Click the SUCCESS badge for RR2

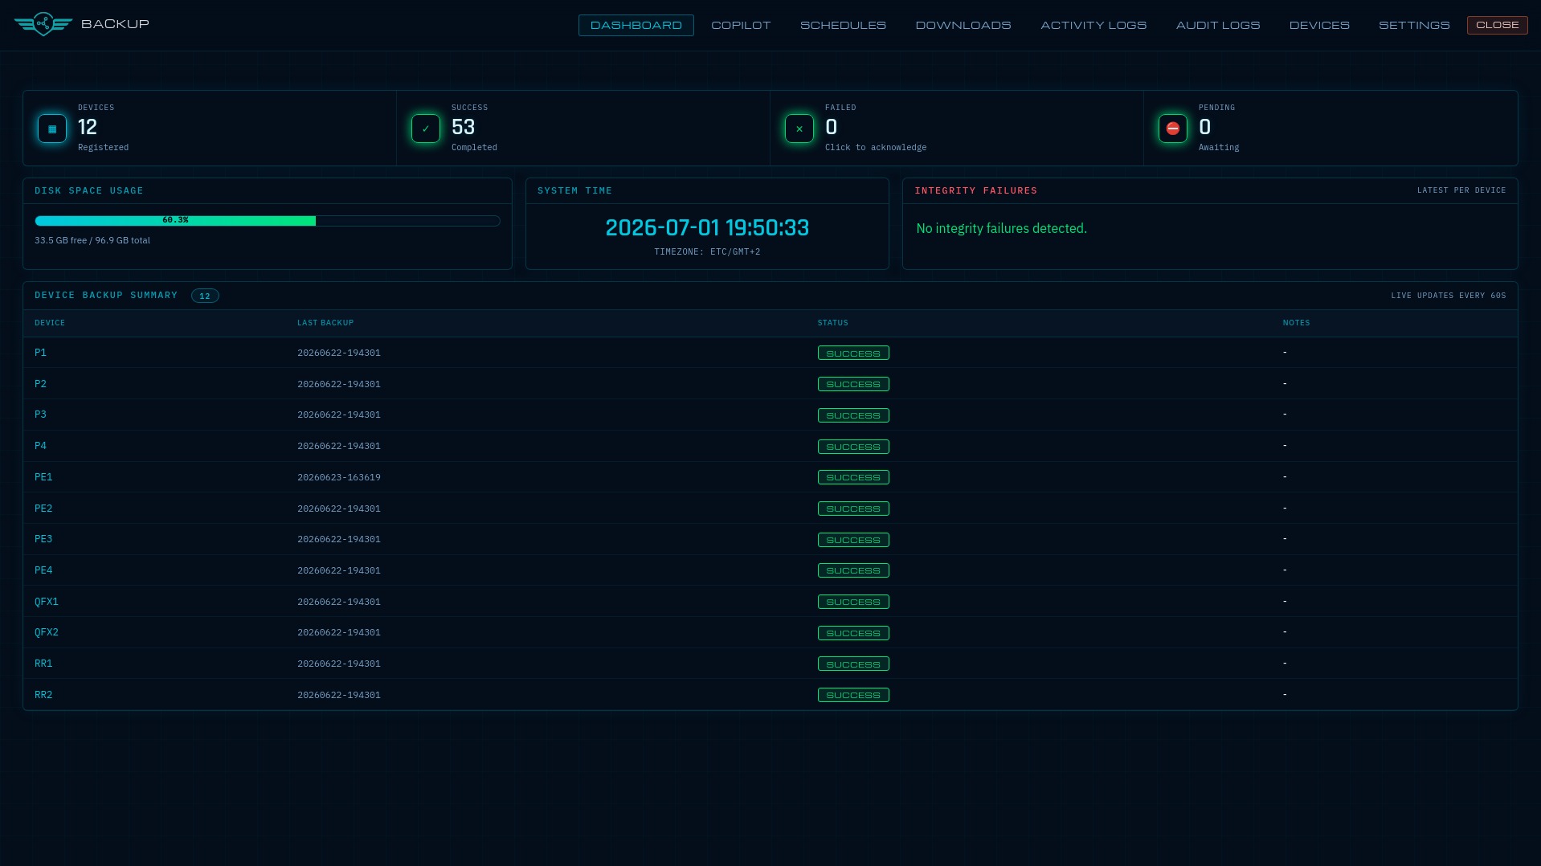(853, 695)
